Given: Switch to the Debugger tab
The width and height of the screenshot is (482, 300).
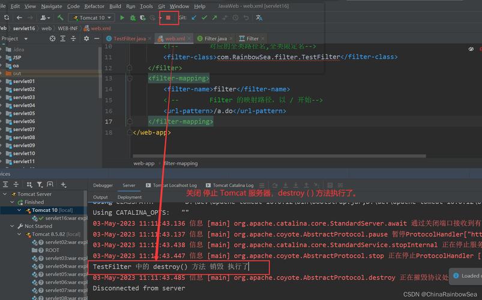Looking at the screenshot, I should (x=103, y=185).
